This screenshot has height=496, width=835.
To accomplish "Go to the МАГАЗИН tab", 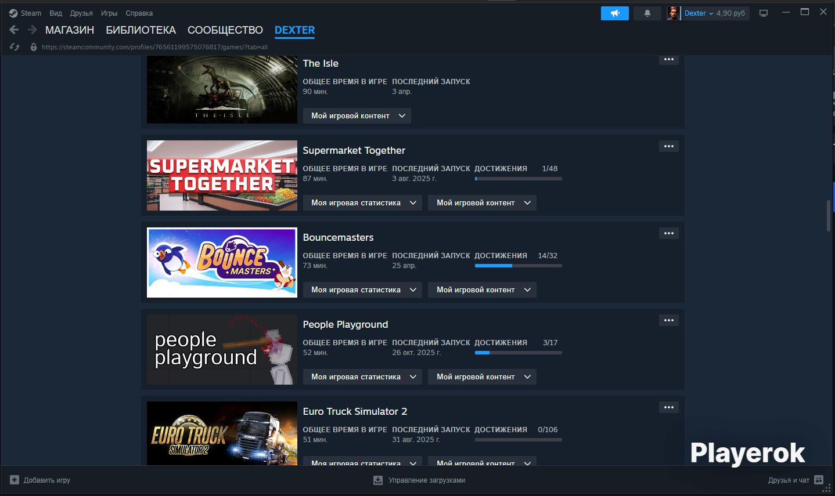I will click(x=70, y=30).
